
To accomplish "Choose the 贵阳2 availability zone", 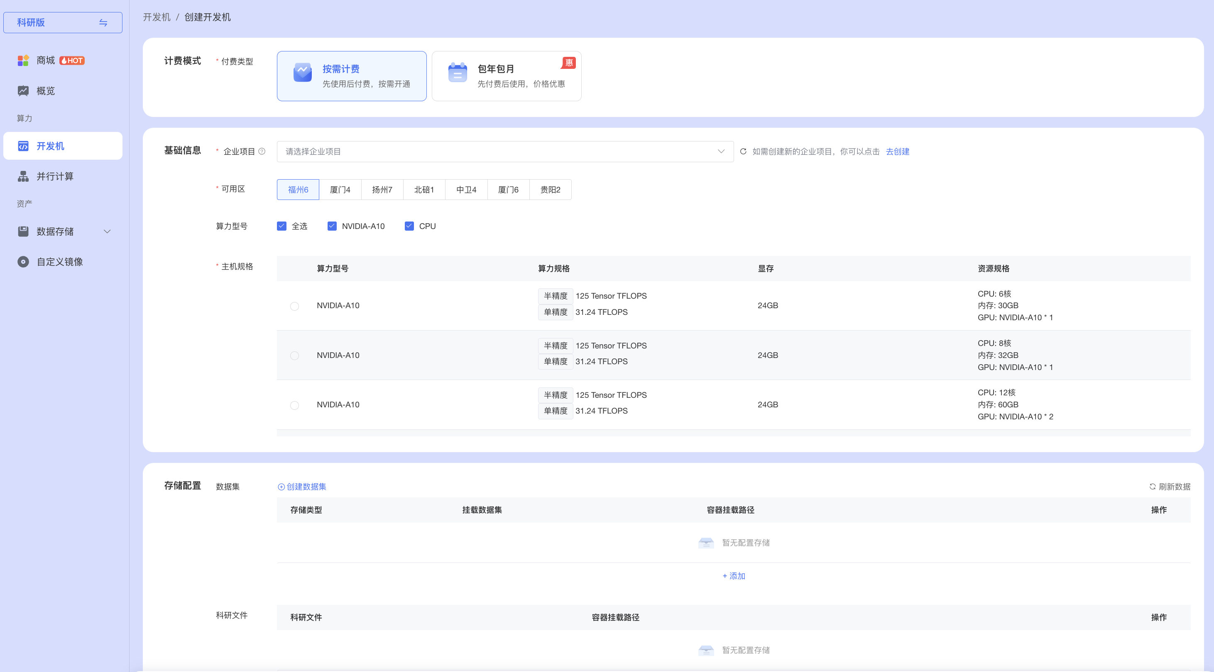I will (551, 189).
